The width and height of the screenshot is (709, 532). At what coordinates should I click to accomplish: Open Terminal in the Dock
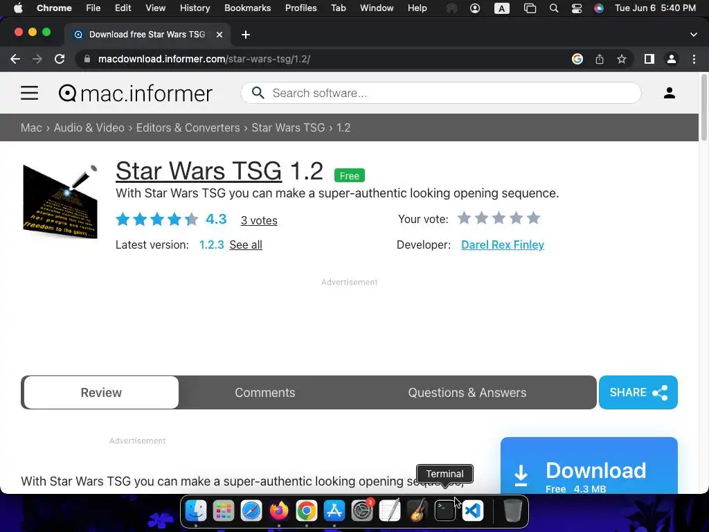[x=445, y=511]
